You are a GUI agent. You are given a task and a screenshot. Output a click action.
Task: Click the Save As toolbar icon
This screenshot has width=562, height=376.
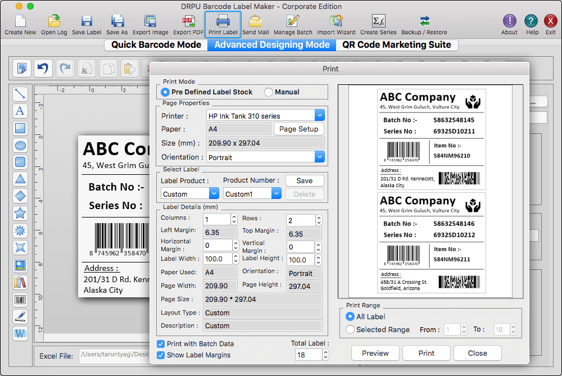click(x=117, y=24)
